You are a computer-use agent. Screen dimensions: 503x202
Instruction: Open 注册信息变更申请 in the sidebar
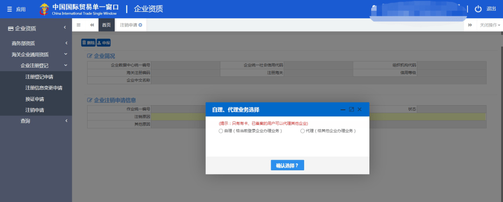click(44, 88)
